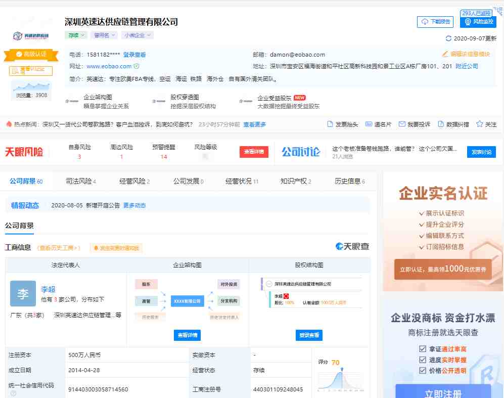Click the help icon under 统一社会信用代码
This screenshot has width=504, height=398.
click(x=13, y=393)
